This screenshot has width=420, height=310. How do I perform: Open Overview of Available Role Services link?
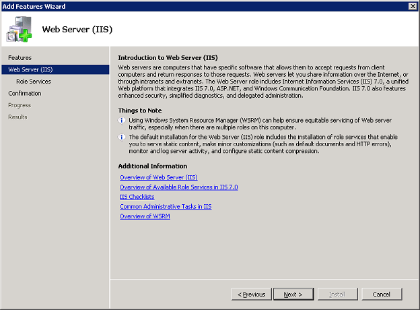tap(178, 187)
